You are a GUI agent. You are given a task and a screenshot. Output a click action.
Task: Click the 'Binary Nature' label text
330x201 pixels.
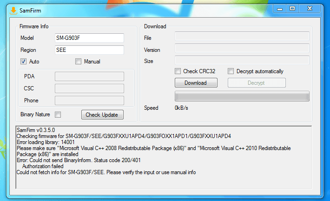point(35,114)
